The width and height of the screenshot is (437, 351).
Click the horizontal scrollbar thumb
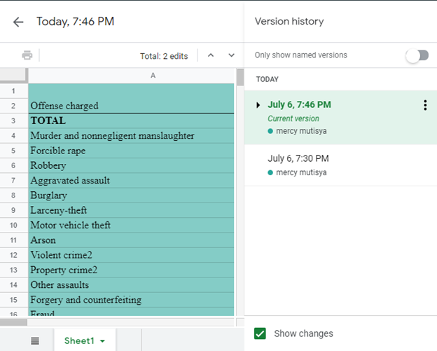[x=13, y=322]
